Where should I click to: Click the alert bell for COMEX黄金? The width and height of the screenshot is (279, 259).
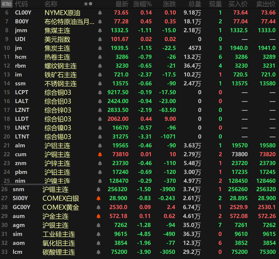coord(100,207)
